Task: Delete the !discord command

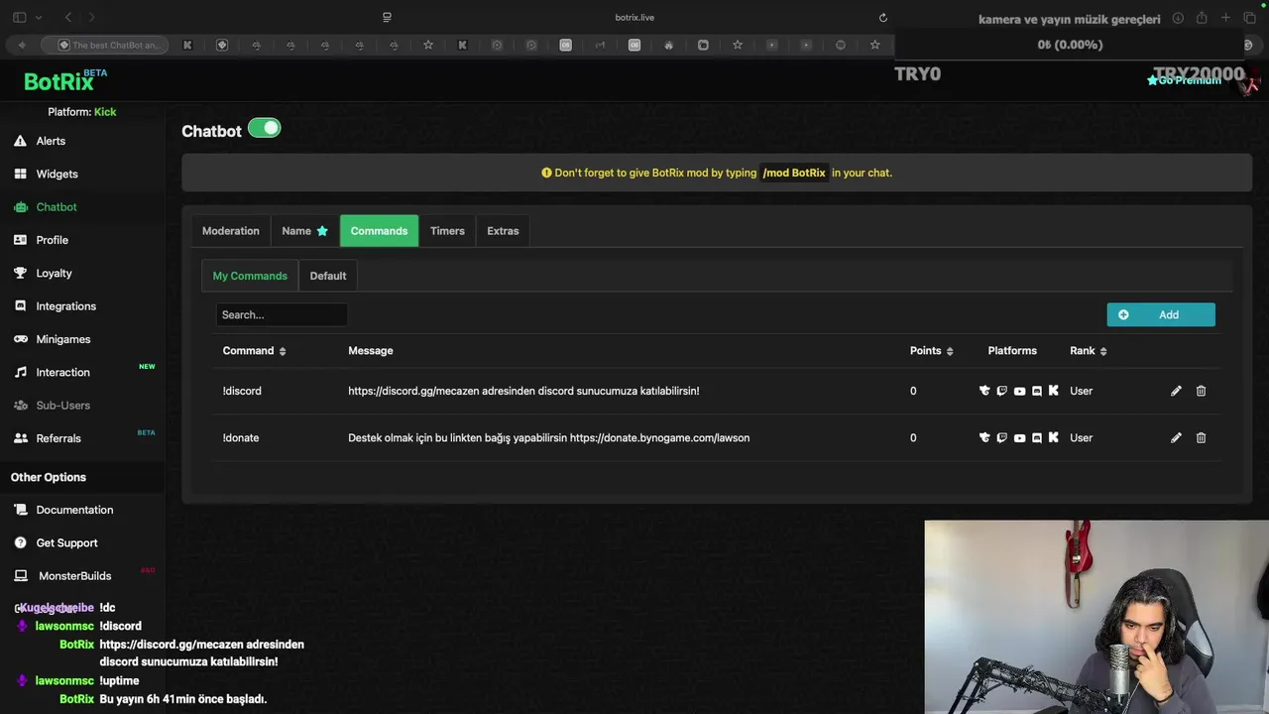Action: click(x=1201, y=391)
